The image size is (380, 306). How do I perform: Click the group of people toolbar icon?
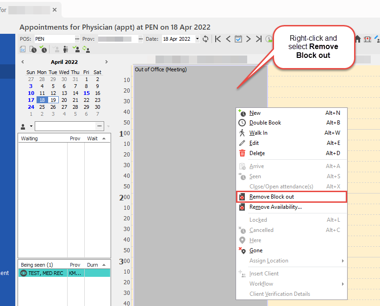click(x=65, y=49)
